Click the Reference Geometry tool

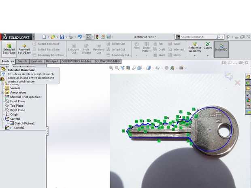coord(195,47)
